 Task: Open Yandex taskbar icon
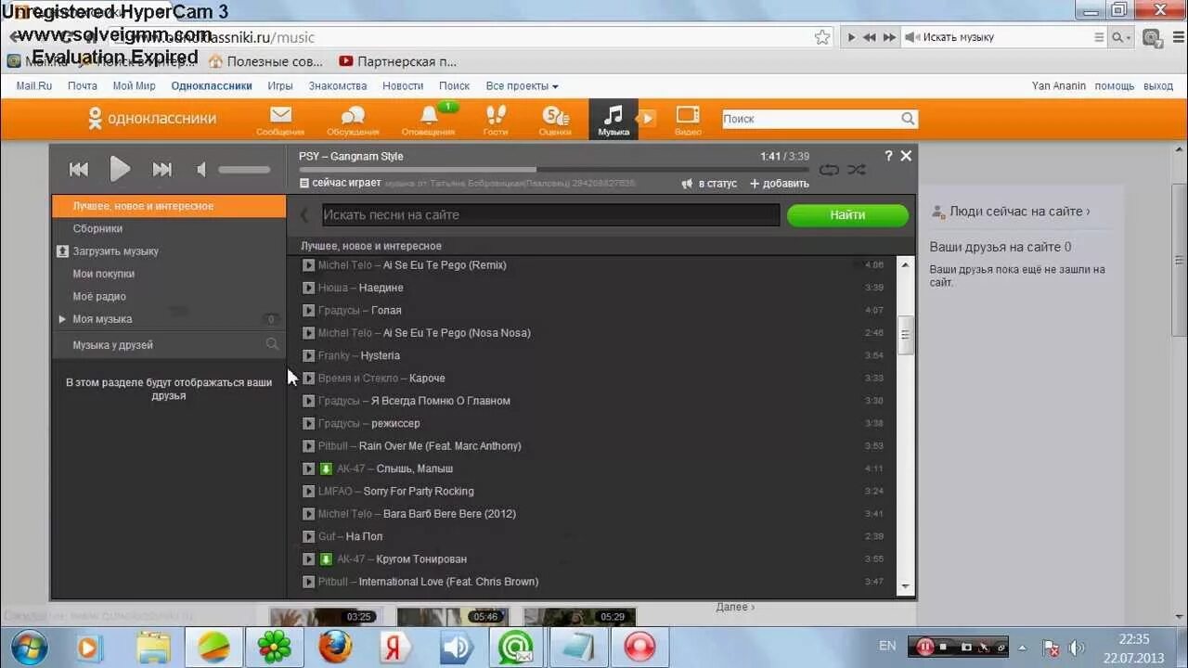[x=396, y=647]
